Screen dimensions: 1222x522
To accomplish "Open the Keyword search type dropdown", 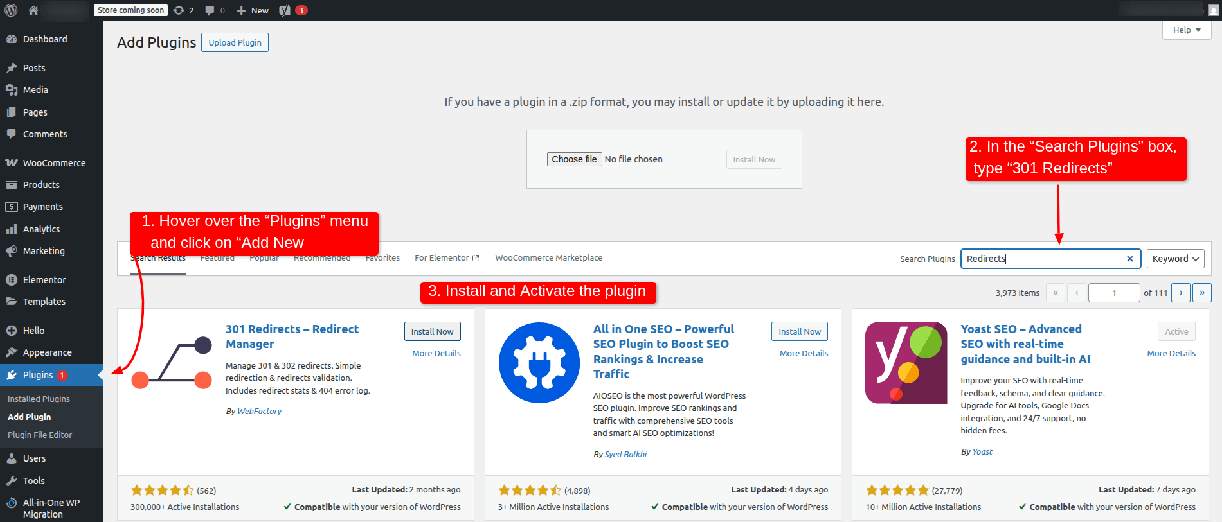I will click(1176, 259).
